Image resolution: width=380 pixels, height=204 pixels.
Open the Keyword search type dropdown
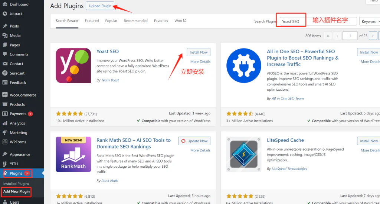tap(370, 21)
